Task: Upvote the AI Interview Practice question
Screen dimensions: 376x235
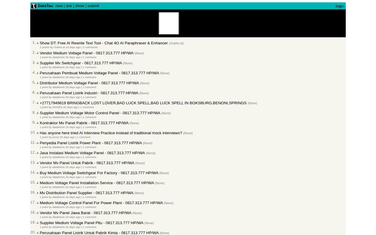Action: click(x=37, y=132)
